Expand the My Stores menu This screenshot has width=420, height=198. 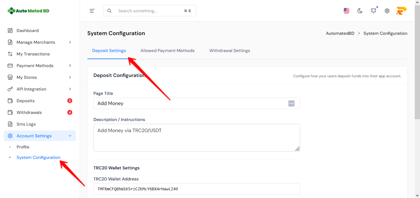coord(70,77)
